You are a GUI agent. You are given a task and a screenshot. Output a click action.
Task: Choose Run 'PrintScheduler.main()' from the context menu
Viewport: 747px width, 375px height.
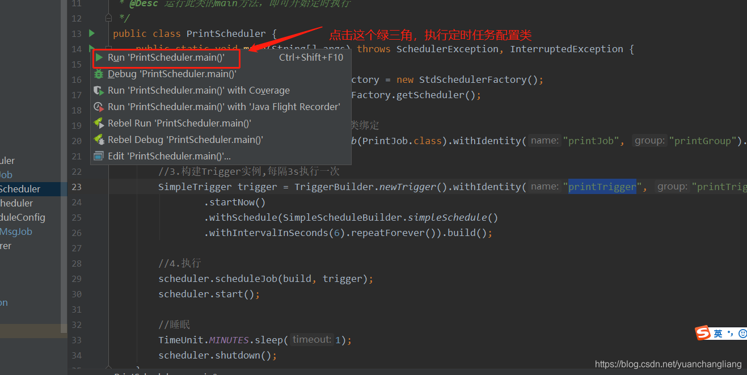(221, 57)
